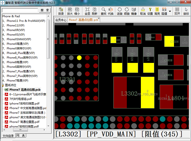Click the 代换 substitute tool
The height and width of the screenshot is (141, 191).
(111, 11)
